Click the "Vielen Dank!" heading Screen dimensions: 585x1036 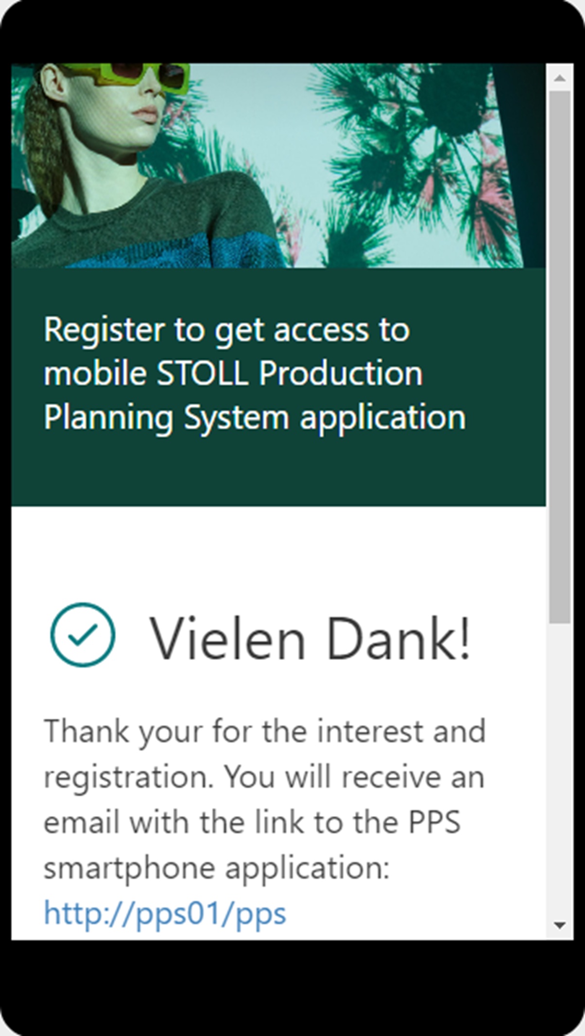[x=310, y=637]
